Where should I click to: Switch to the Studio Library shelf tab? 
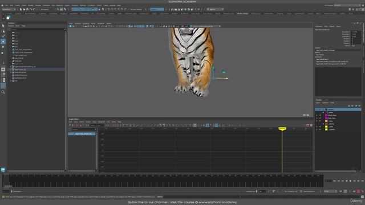(x=242, y=14)
